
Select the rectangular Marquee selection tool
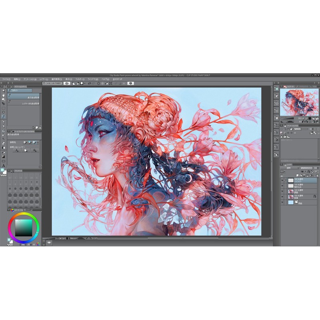4,108
